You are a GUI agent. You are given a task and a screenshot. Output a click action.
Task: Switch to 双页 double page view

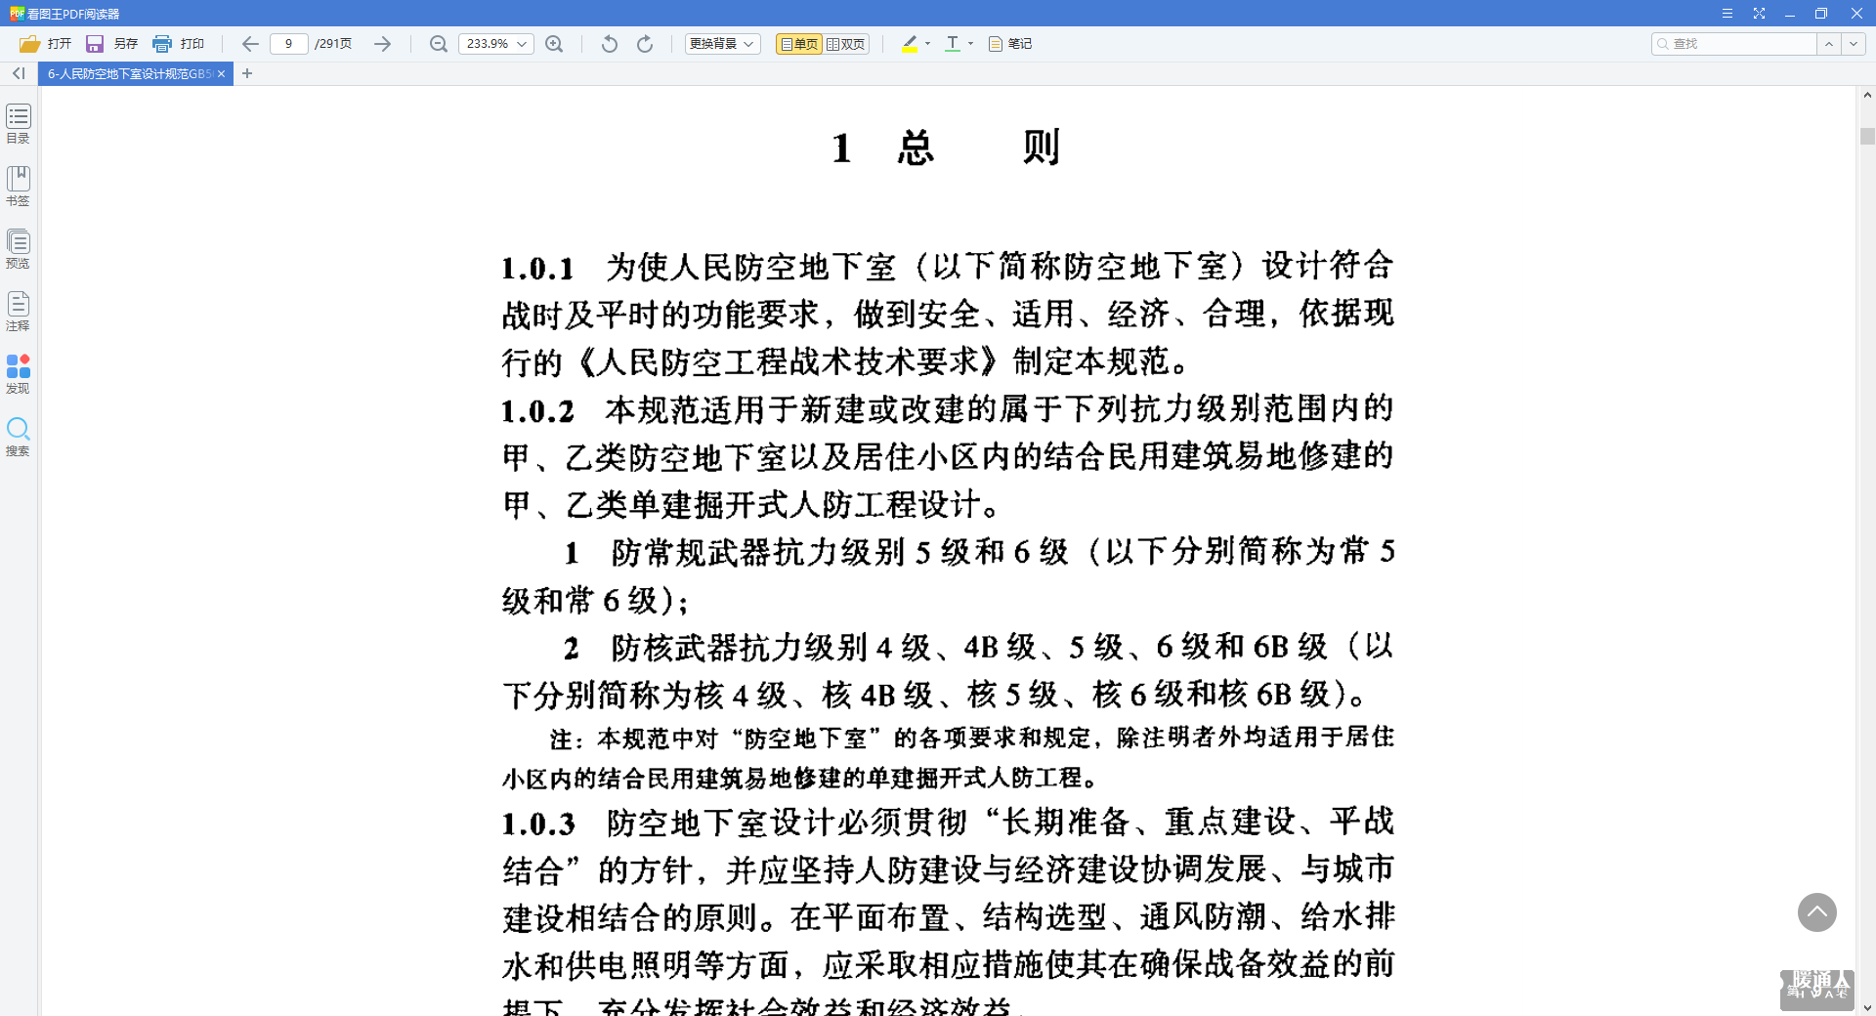pyautogui.click(x=845, y=44)
